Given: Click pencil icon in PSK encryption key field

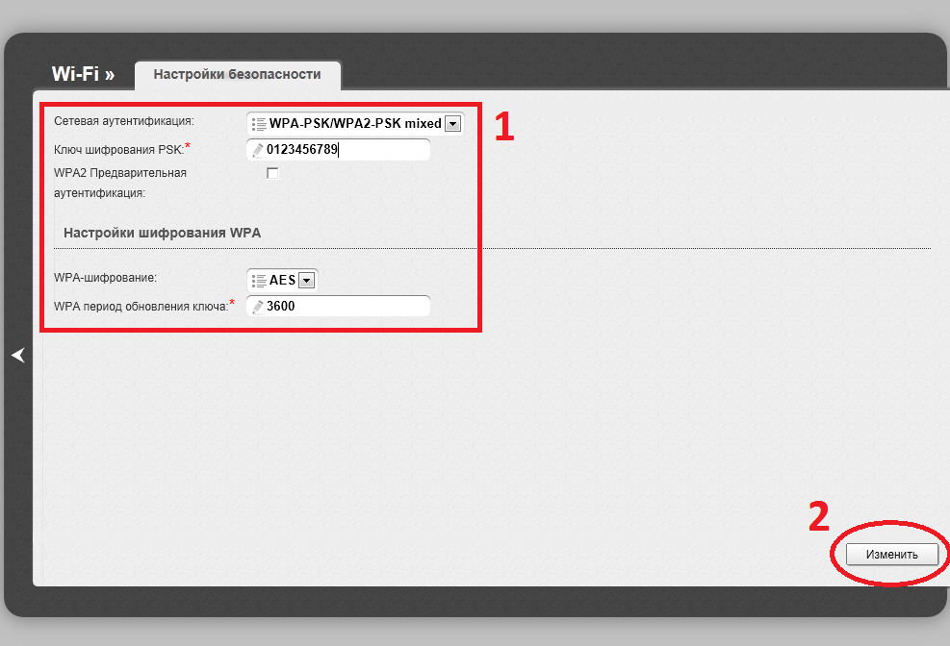Looking at the screenshot, I should [x=257, y=149].
